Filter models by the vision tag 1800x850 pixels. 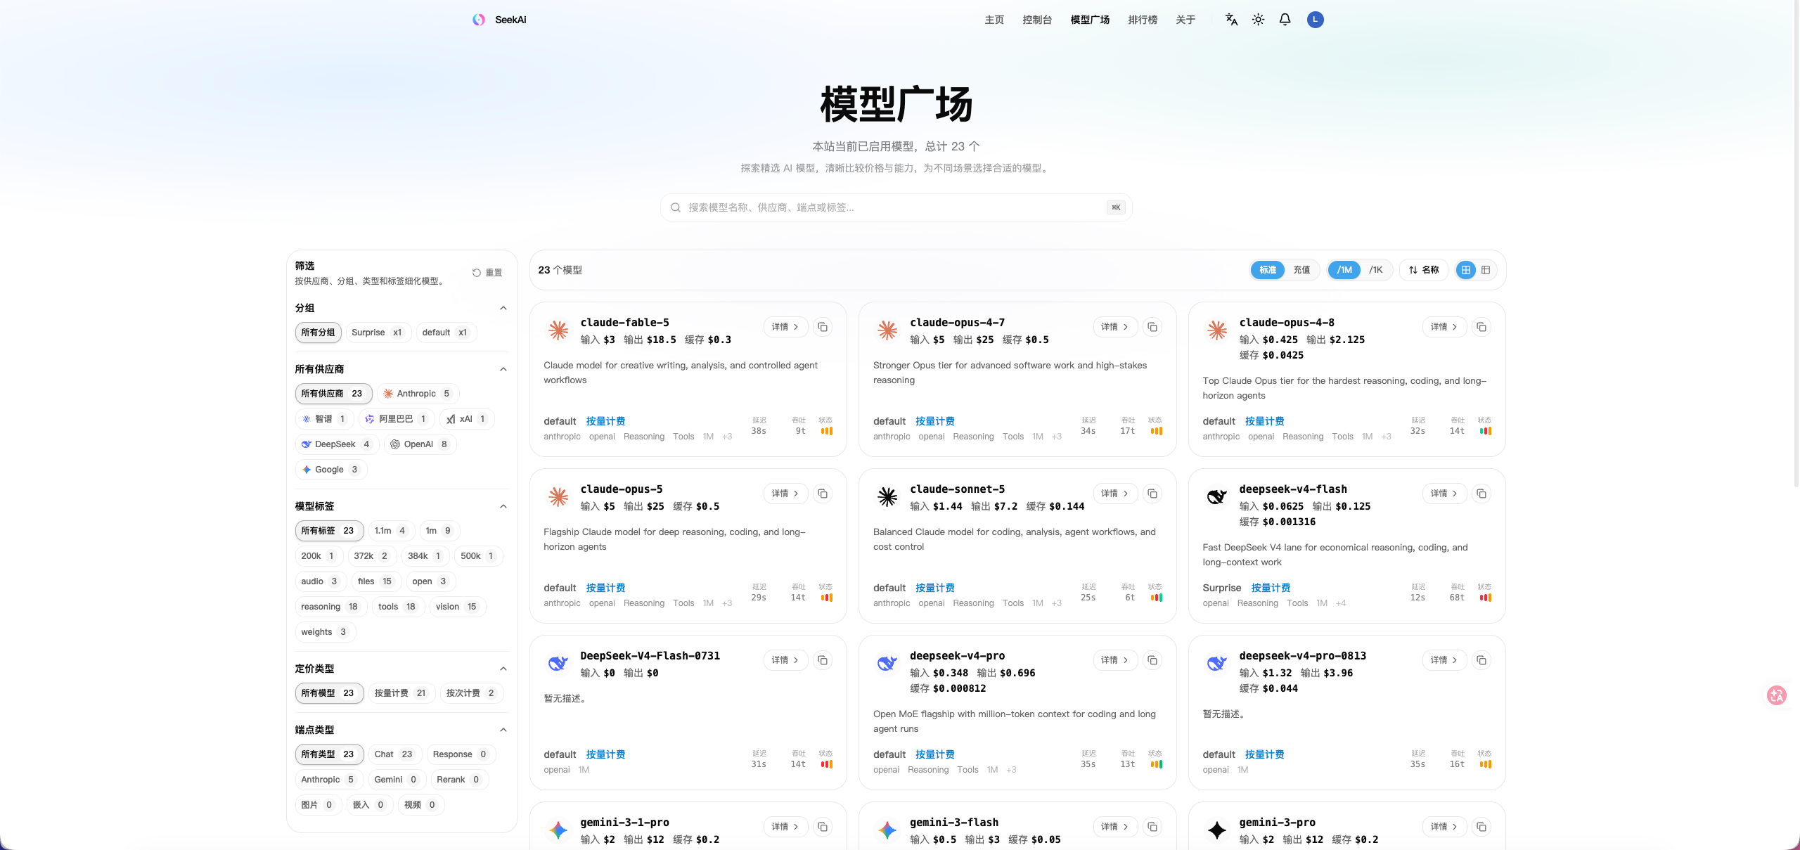pyautogui.click(x=457, y=607)
